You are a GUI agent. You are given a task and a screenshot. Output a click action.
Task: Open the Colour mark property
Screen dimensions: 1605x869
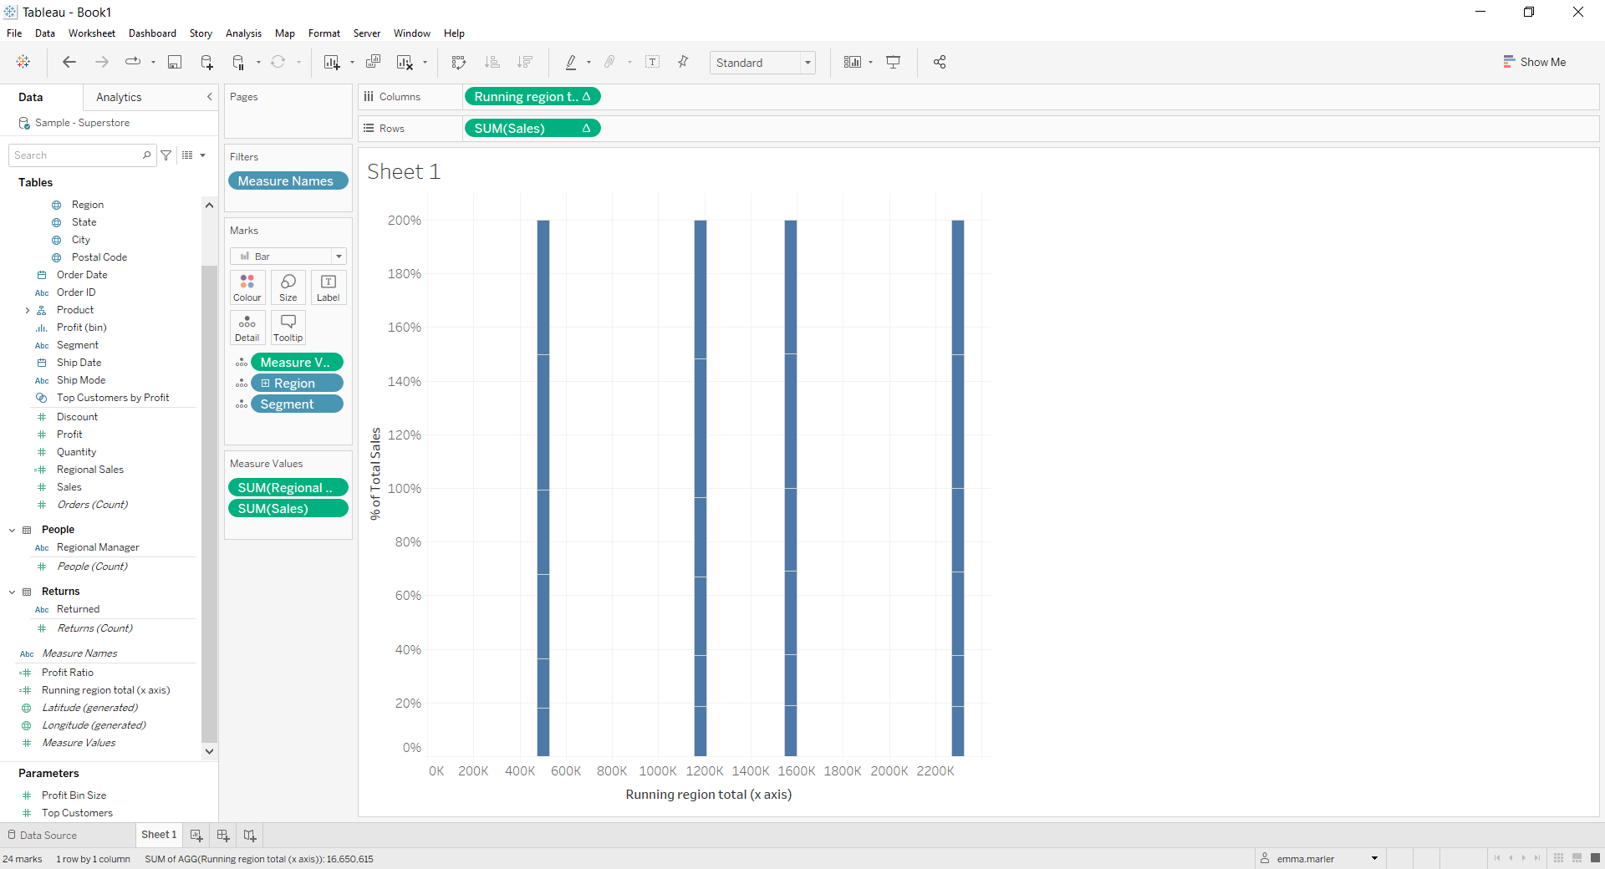pos(247,287)
